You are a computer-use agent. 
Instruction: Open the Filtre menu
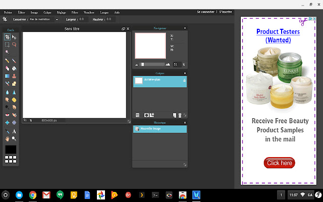75,12
